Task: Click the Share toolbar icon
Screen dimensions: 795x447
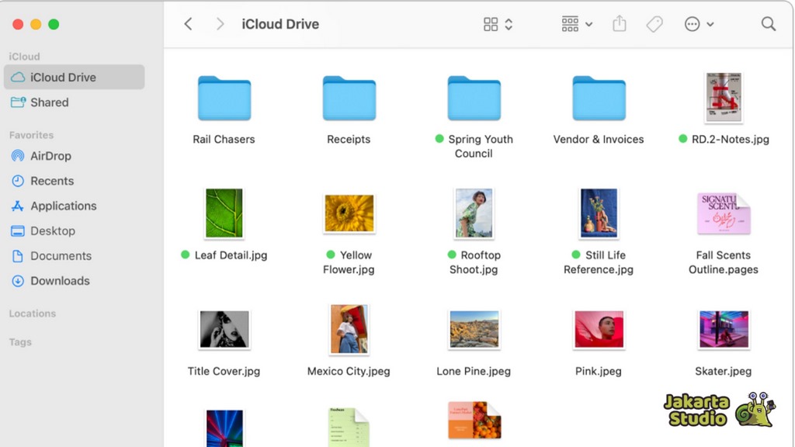Action: click(619, 23)
